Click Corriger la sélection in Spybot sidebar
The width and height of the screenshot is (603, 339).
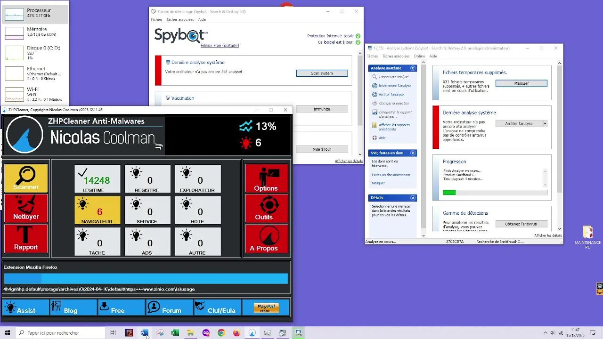coord(394,103)
